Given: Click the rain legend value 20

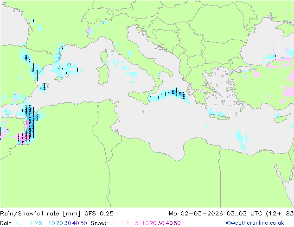Looking at the screenshot, I should [x=59, y=223].
